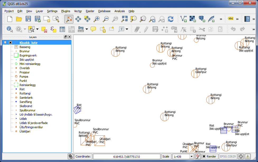Image resolution: width=258 pixels, height=162 pixels.
Task: Add vector layer icon
Action: [x=184, y=19]
